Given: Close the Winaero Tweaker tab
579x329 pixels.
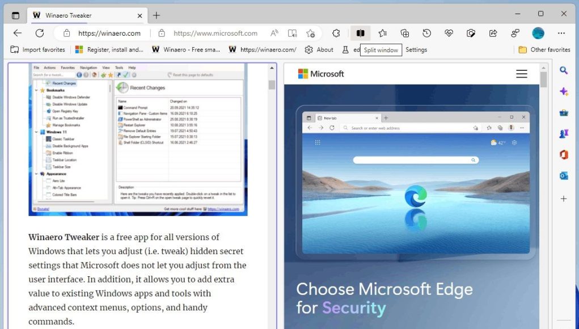Looking at the screenshot, I should coord(140,15).
